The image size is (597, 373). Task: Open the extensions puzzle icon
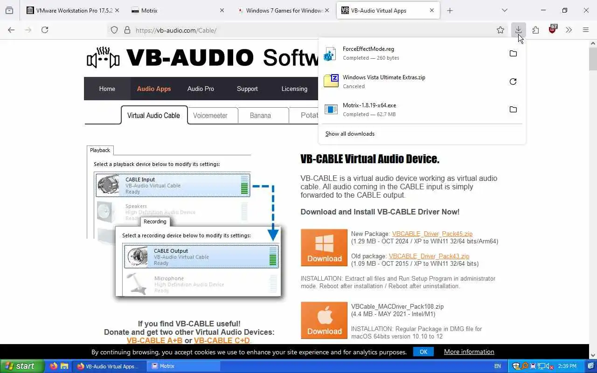click(535, 30)
